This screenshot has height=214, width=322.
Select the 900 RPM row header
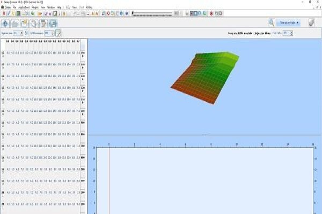(83, 126)
